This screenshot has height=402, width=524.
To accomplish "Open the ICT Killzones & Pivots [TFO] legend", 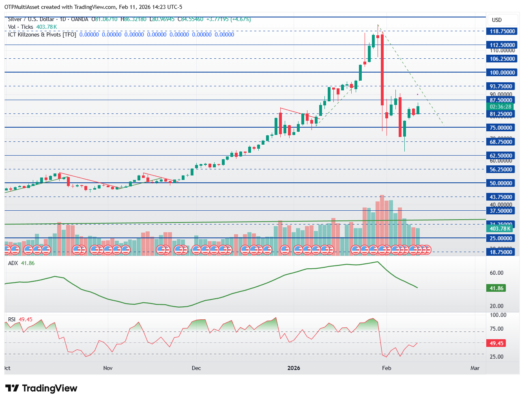I will pos(42,34).
